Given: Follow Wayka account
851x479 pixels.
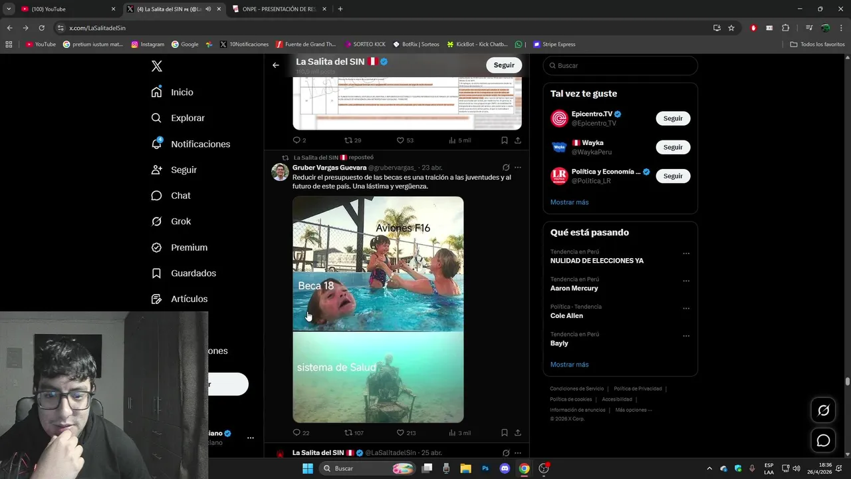Looking at the screenshot, I should pyautogui.click(x=673, y=147).
